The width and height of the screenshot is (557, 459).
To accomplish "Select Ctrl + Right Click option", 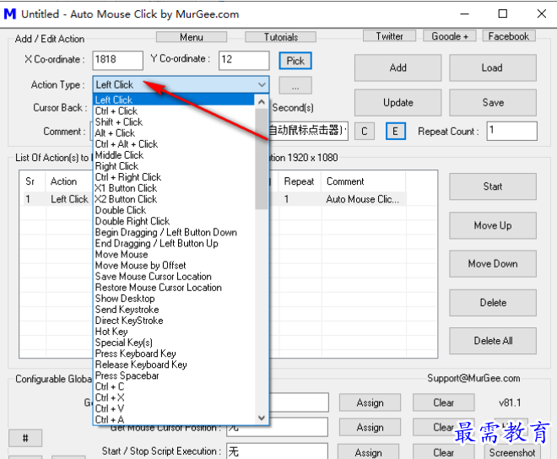I will (174, 177).
